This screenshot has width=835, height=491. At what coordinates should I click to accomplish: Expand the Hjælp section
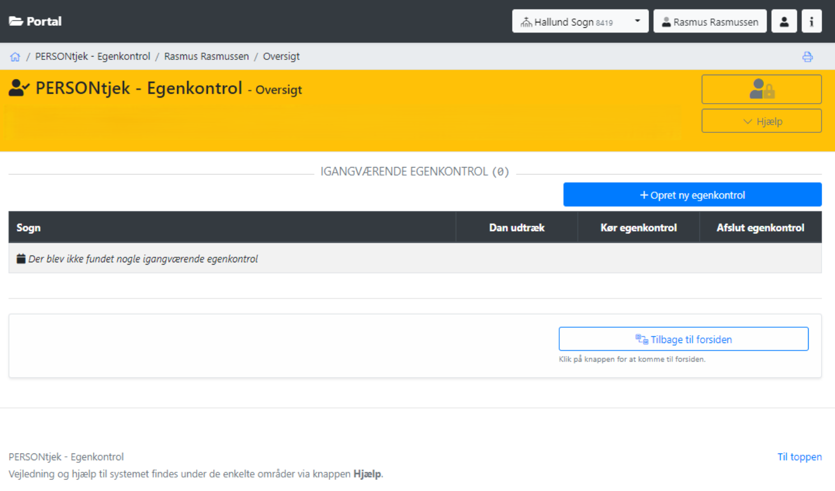tap(762, 121)
